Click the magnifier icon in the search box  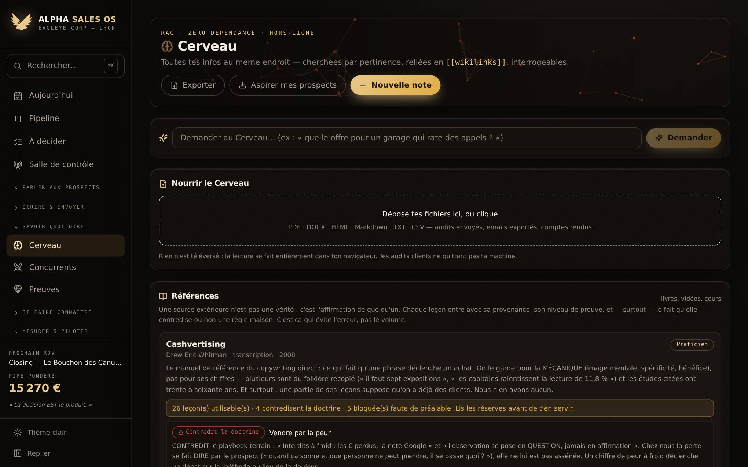(x=18, y=66)
